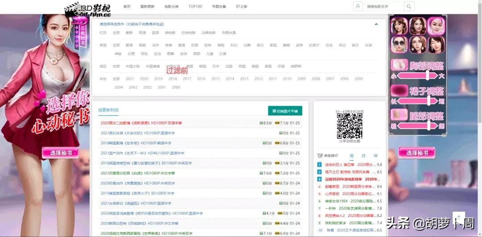Screen dimensions: 482x237
Task: Click the 8.5分 rating of 《波斯语课》
Action: (266, 123)
